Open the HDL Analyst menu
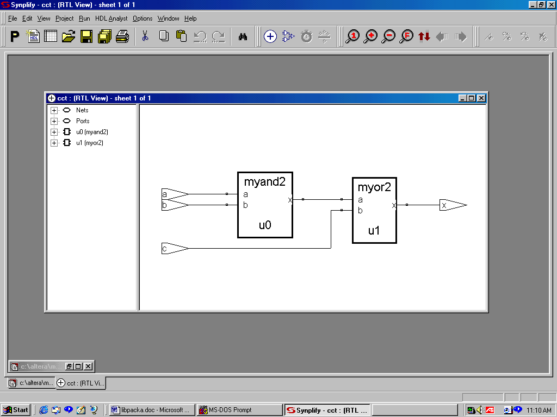Image resolution: width=557 pixels, height=417 pixels. [111, 18]
